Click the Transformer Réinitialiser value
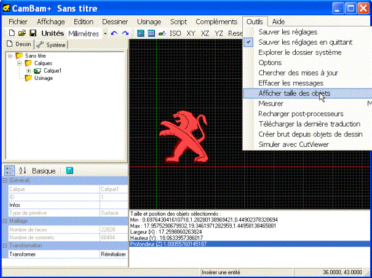Viewport: 372px width, 278px height. click(x=114, y=254)
